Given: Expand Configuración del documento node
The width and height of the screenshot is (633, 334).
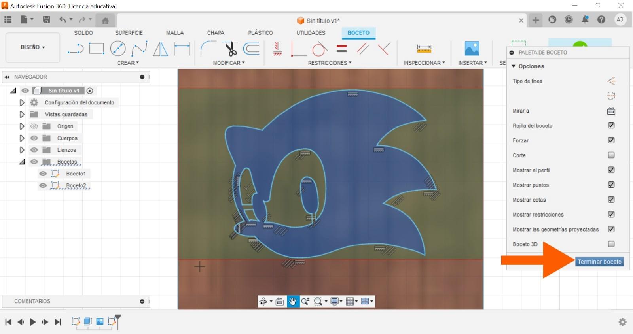Looking at the screenshot, I should (x=22, y=102).
